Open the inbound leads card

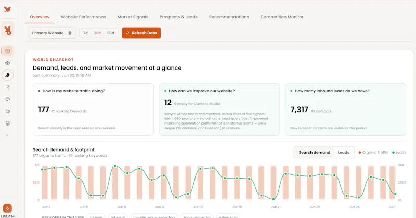click(345, 110)
